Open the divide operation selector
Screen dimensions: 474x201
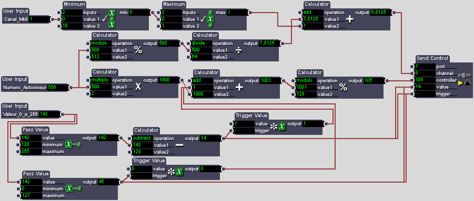tap(201, 44)
